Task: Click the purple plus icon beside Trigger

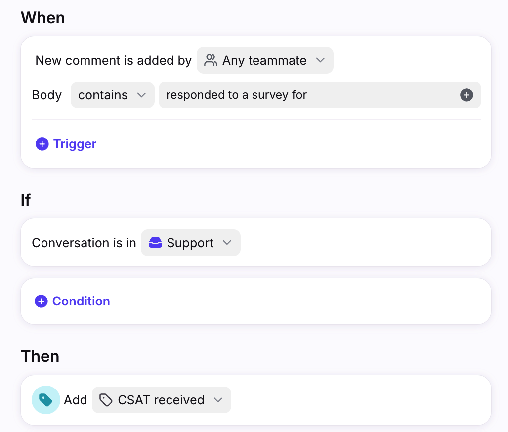Action: 42,144
